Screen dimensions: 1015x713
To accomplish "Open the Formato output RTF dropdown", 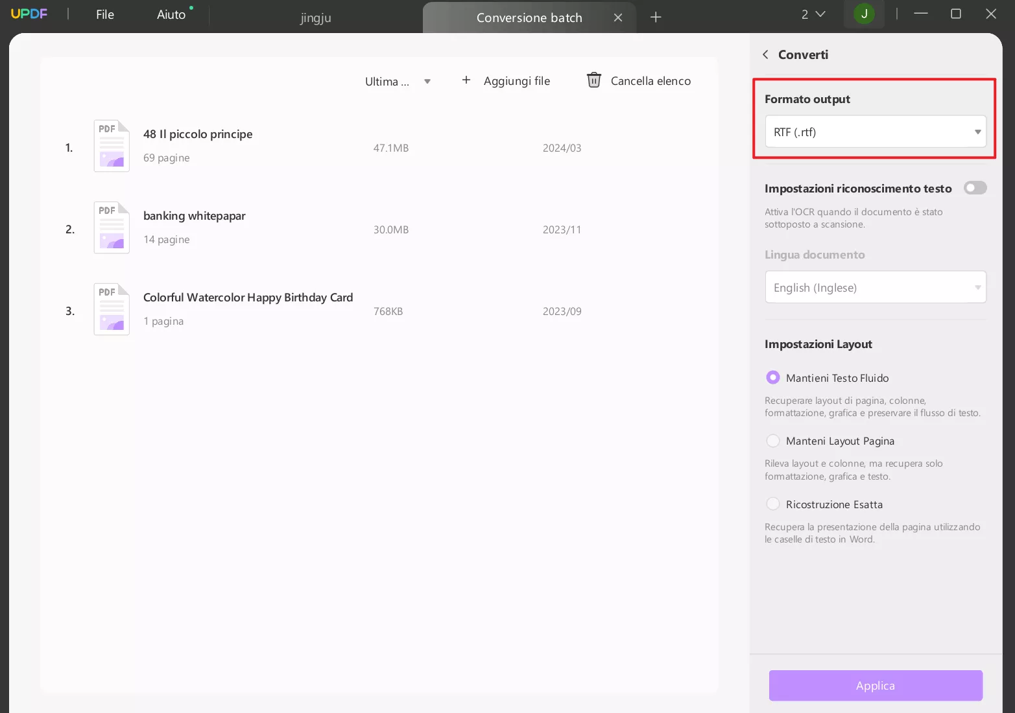I will tap(876, 132).
